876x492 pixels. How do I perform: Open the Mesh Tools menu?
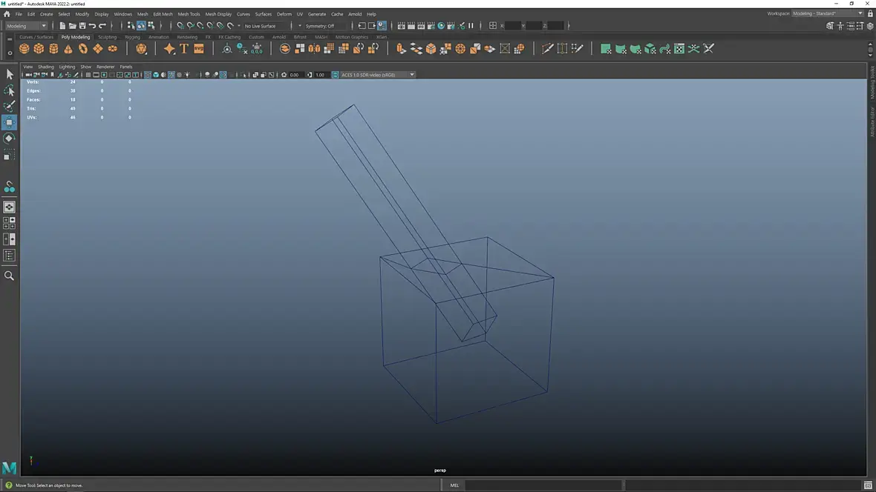[189, 14]
